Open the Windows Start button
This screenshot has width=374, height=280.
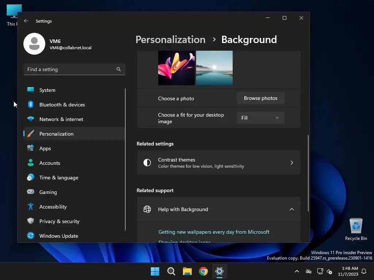[155, 271]
